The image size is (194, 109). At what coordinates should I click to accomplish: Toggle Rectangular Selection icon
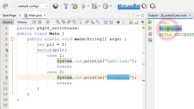click(80, 22)
